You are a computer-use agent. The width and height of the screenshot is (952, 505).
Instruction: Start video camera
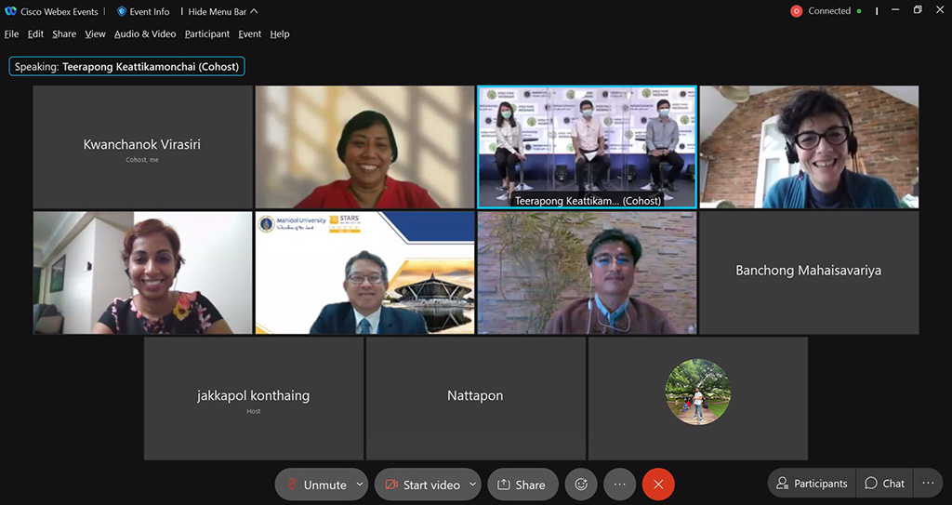click(x=421, y=485)
